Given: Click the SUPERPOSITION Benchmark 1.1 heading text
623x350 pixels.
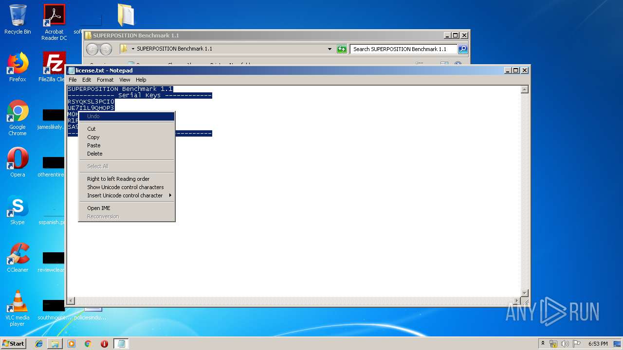Looking at the screenshot, I should click(x=120, y=89).
